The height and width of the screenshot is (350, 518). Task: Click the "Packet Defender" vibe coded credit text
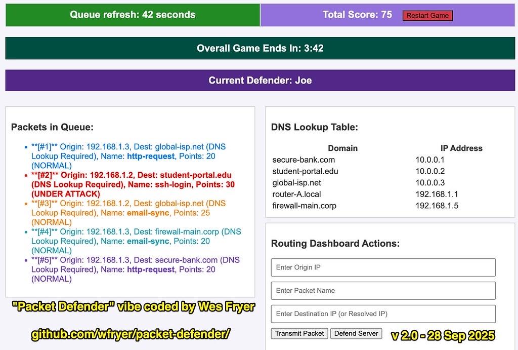click(134, 306)
